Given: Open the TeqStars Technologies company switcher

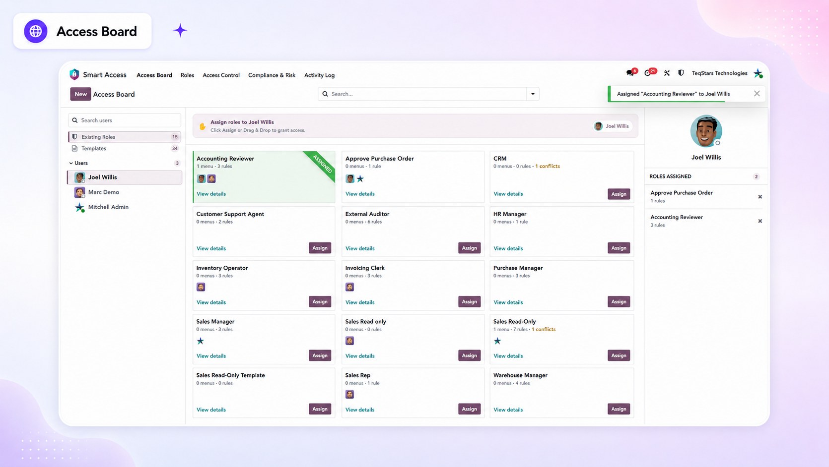Looking at the screenshot, I should [719, 73].
